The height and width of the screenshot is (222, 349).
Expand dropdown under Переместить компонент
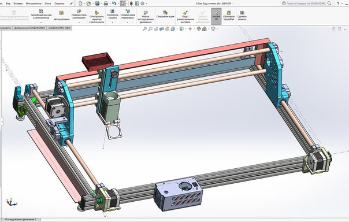79,23
